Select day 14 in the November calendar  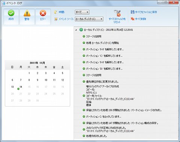(x=21, y=87)
